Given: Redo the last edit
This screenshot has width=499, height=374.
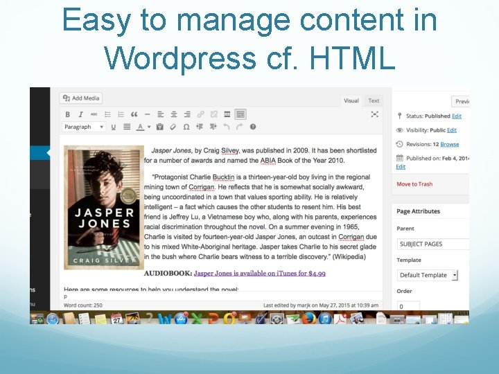Looking at the screenshot, I should (x=239, y=127).
